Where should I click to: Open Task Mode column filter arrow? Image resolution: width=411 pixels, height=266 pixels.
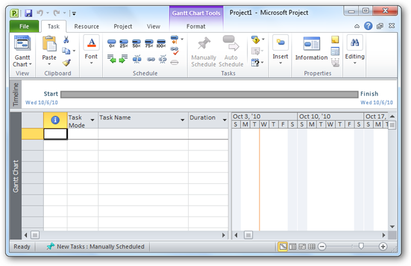(92, 120)
